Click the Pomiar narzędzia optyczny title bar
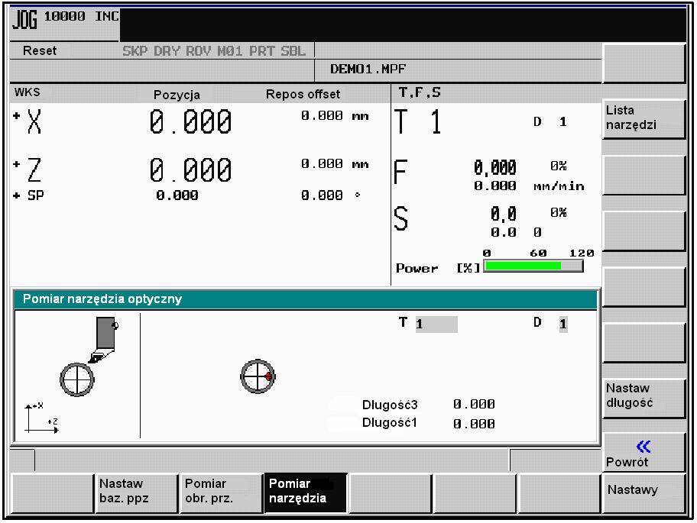The image size is (697, 523). [306, 299]
